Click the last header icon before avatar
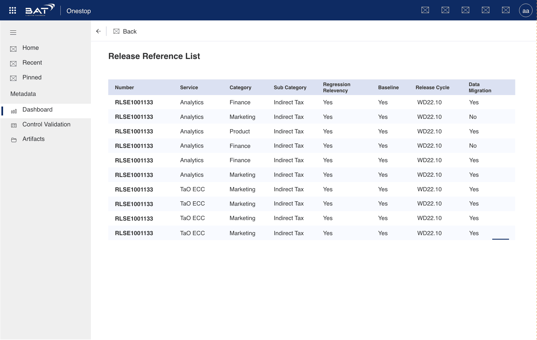 click(506, 10)
